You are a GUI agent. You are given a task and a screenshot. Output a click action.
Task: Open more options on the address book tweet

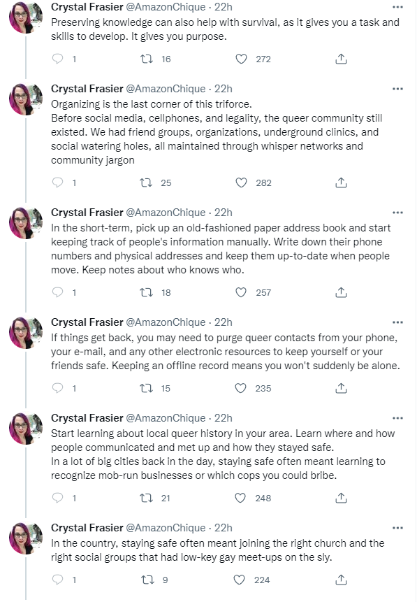pos(398,213)
